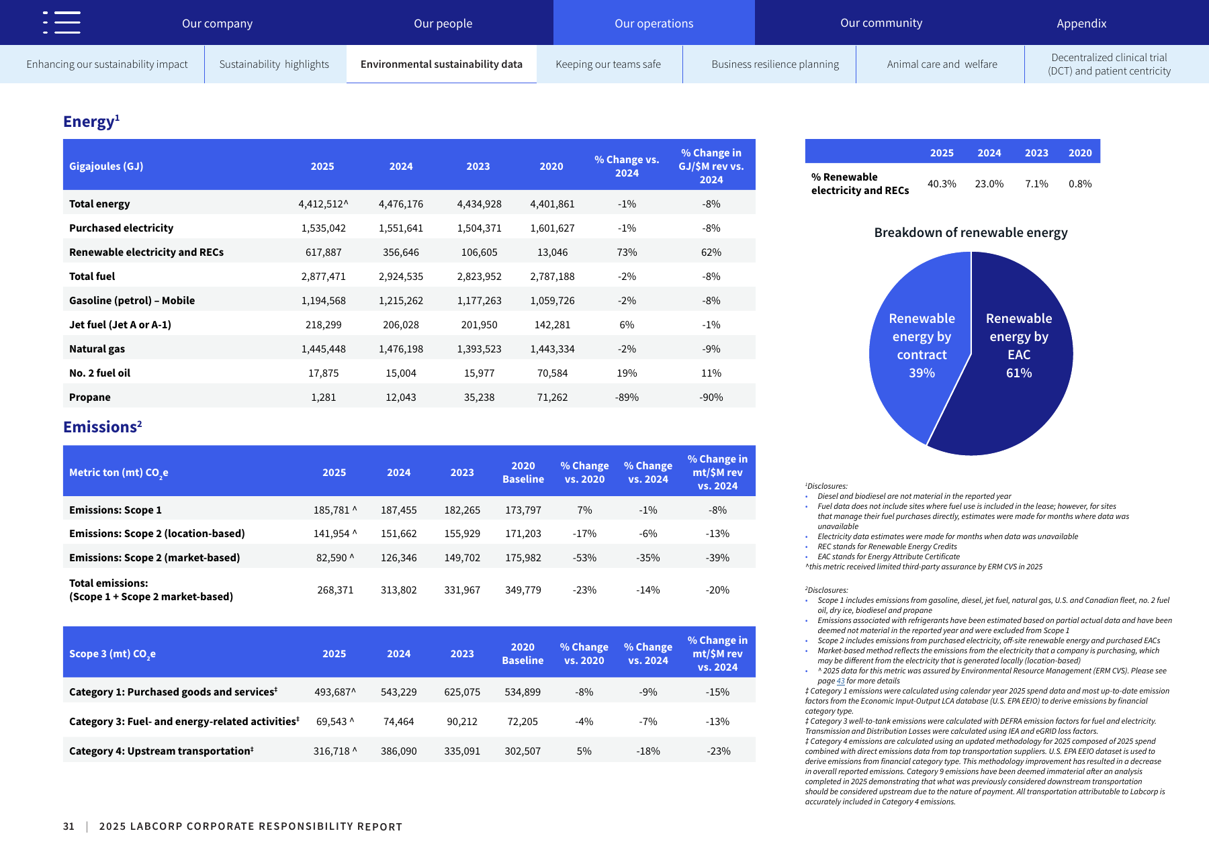Open Enhancing our sustainability impact page
This screenshot has width=1209, height=856.
coord(107,64)
